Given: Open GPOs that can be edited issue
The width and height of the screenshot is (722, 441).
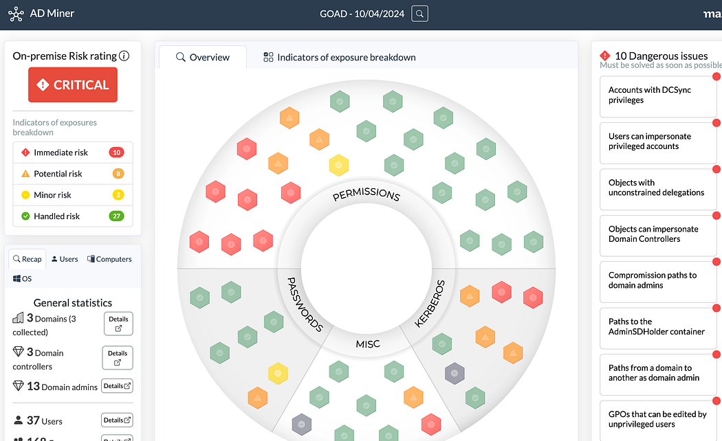Looking at the screenshot, I should [x=659, y=420].
